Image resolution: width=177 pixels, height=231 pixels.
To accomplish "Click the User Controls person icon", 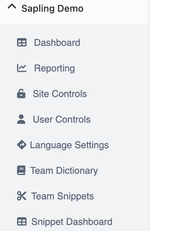I will click(21, 119).
